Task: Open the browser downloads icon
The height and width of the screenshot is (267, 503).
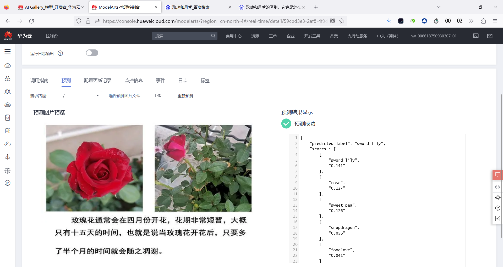Action: pos(389,21)
